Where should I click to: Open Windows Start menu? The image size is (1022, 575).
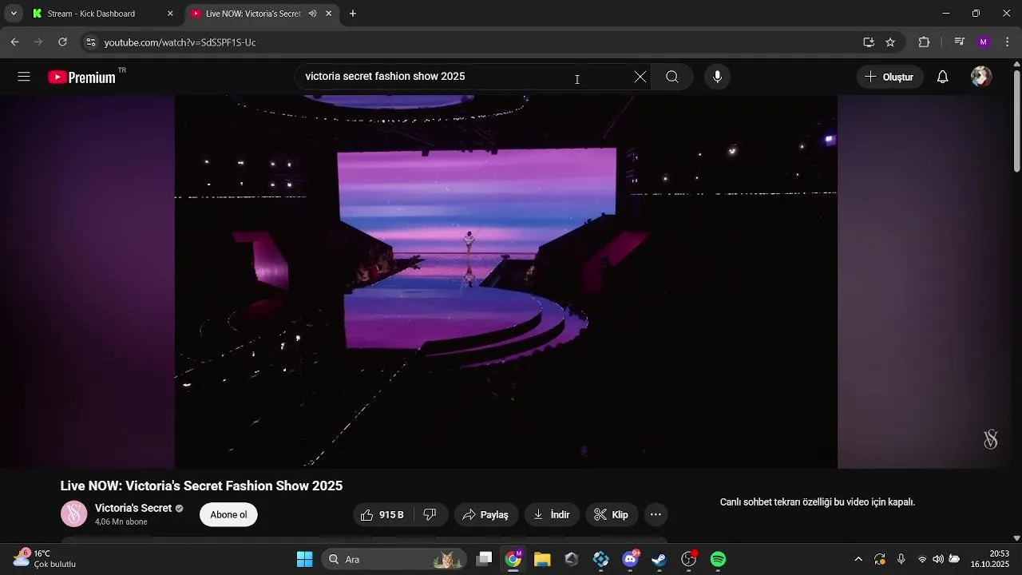tap(304, 559)
